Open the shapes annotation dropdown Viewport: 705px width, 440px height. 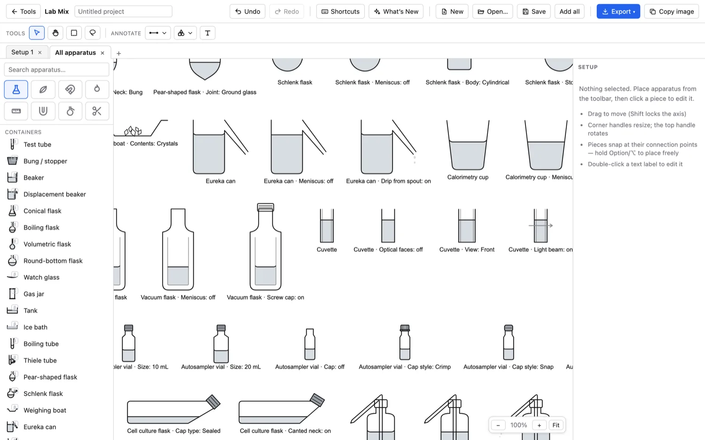click(185, 33)
